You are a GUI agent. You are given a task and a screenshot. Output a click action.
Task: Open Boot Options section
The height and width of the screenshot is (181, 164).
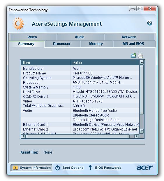pyautogui.click(x=69, y=168)
